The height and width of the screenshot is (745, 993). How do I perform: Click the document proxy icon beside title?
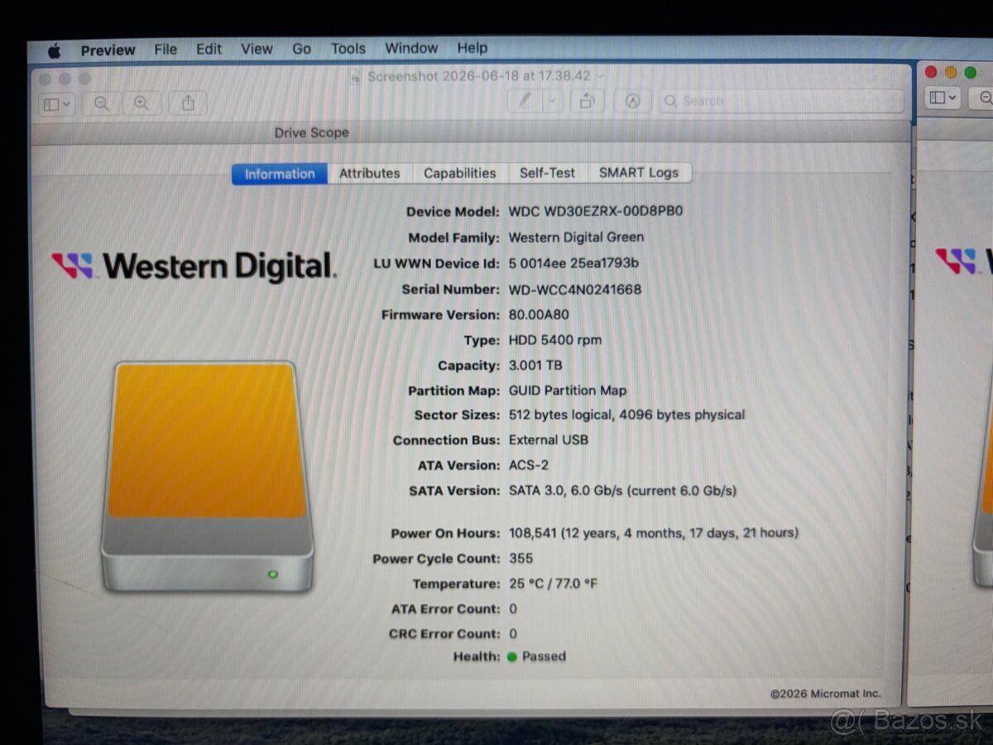click(x=356, y=77)
